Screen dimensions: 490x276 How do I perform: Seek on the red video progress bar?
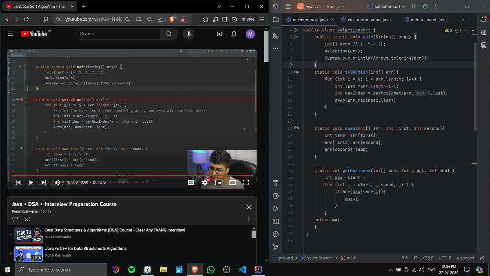coord(132,175)
